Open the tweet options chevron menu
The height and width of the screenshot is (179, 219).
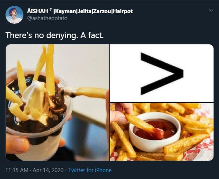point(211,11)
